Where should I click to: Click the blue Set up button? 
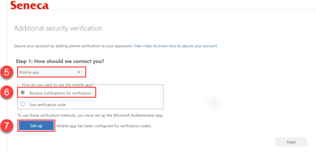36,126
